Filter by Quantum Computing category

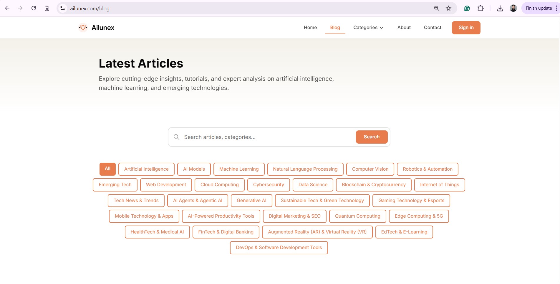357,216
